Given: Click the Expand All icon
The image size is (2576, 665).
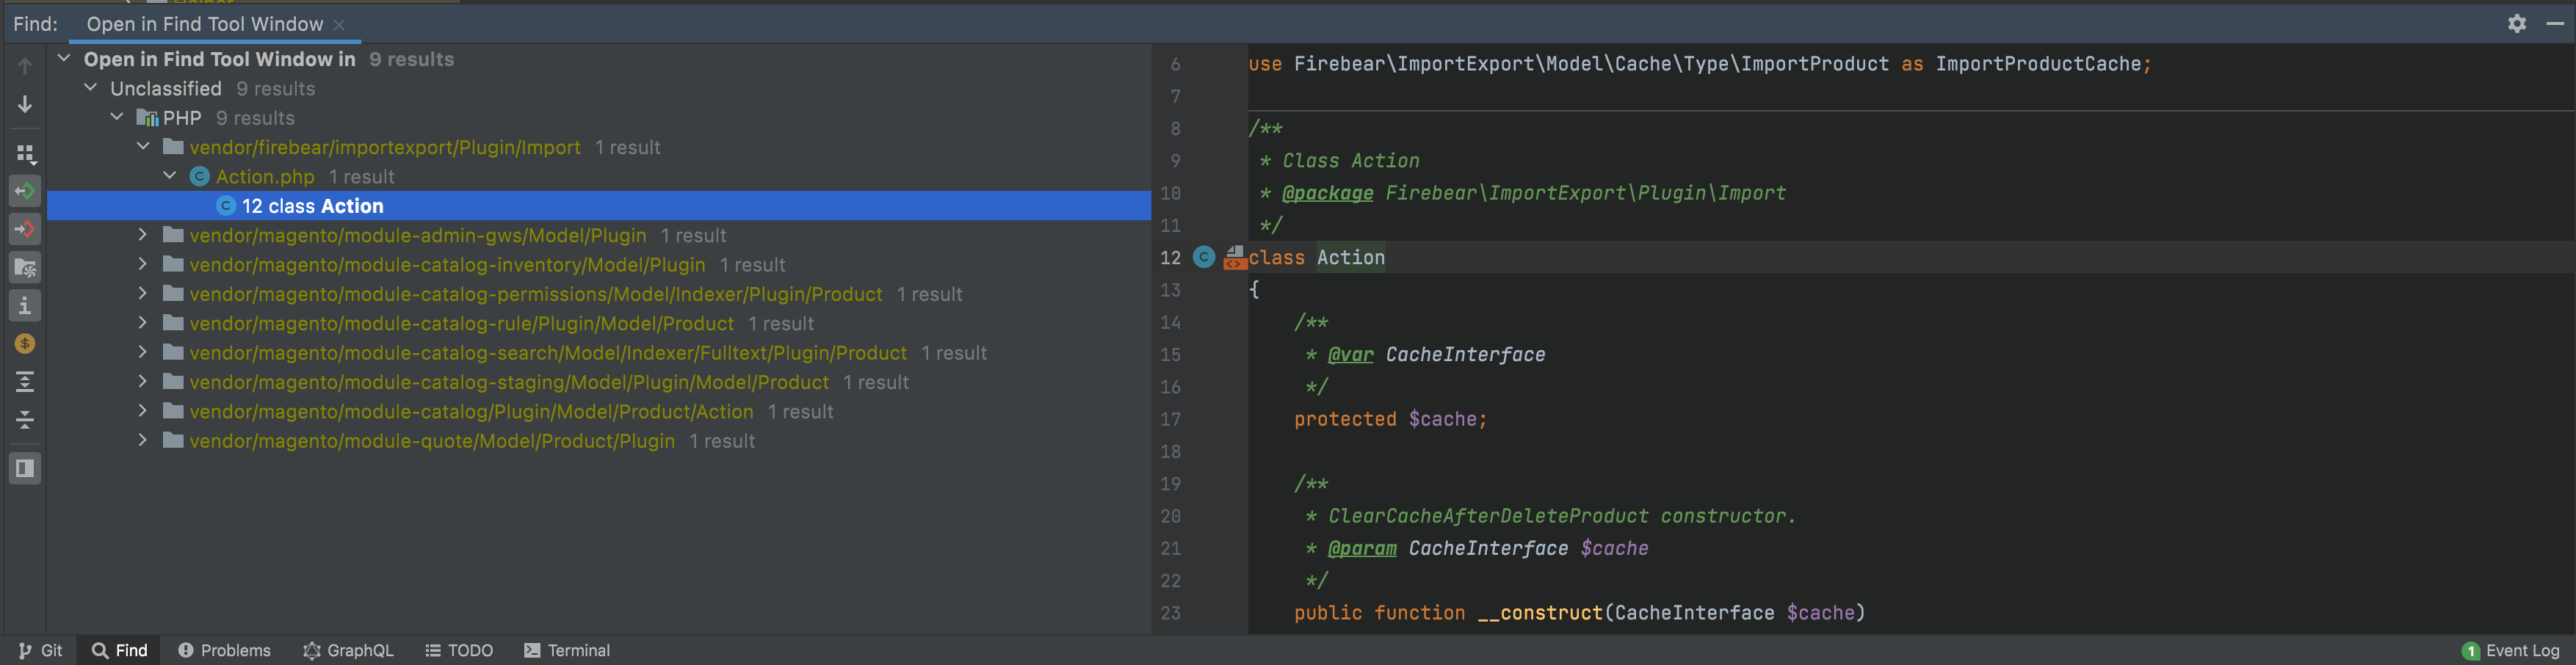Looking at the screenshot, I should (x=25, y=382).
